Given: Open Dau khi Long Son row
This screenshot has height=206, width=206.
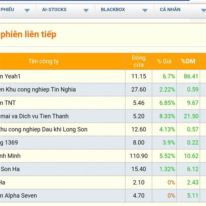Looking at the screenshot, I should 100,129.
